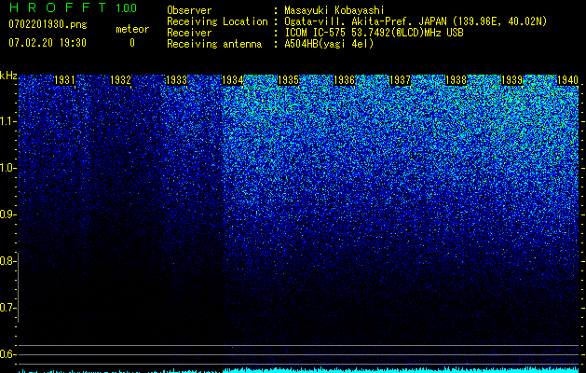Screen dimensions: 586x373
Task: Click the 1933 time marker
Action: coord(176,80)
